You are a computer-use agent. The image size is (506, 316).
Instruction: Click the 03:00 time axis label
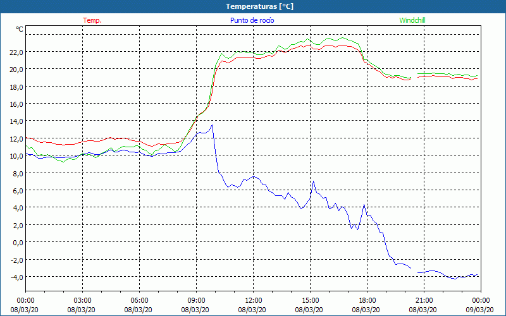pos(83,301)
